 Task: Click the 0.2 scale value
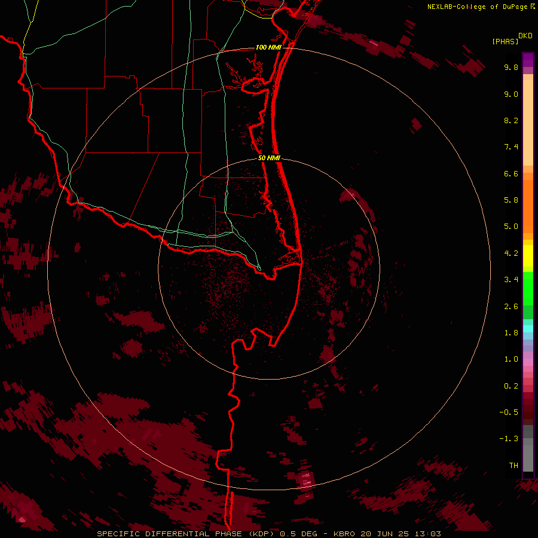pos(511,386)
